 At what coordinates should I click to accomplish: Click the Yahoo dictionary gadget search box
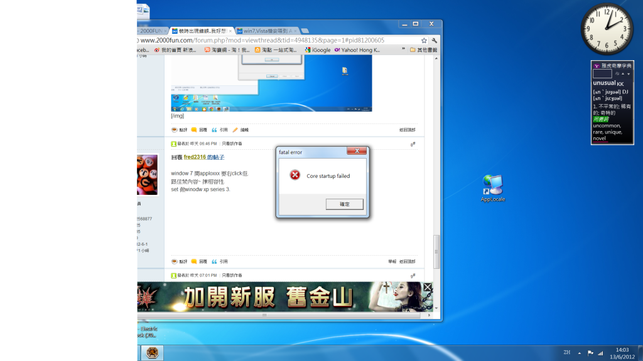(602, 74)
